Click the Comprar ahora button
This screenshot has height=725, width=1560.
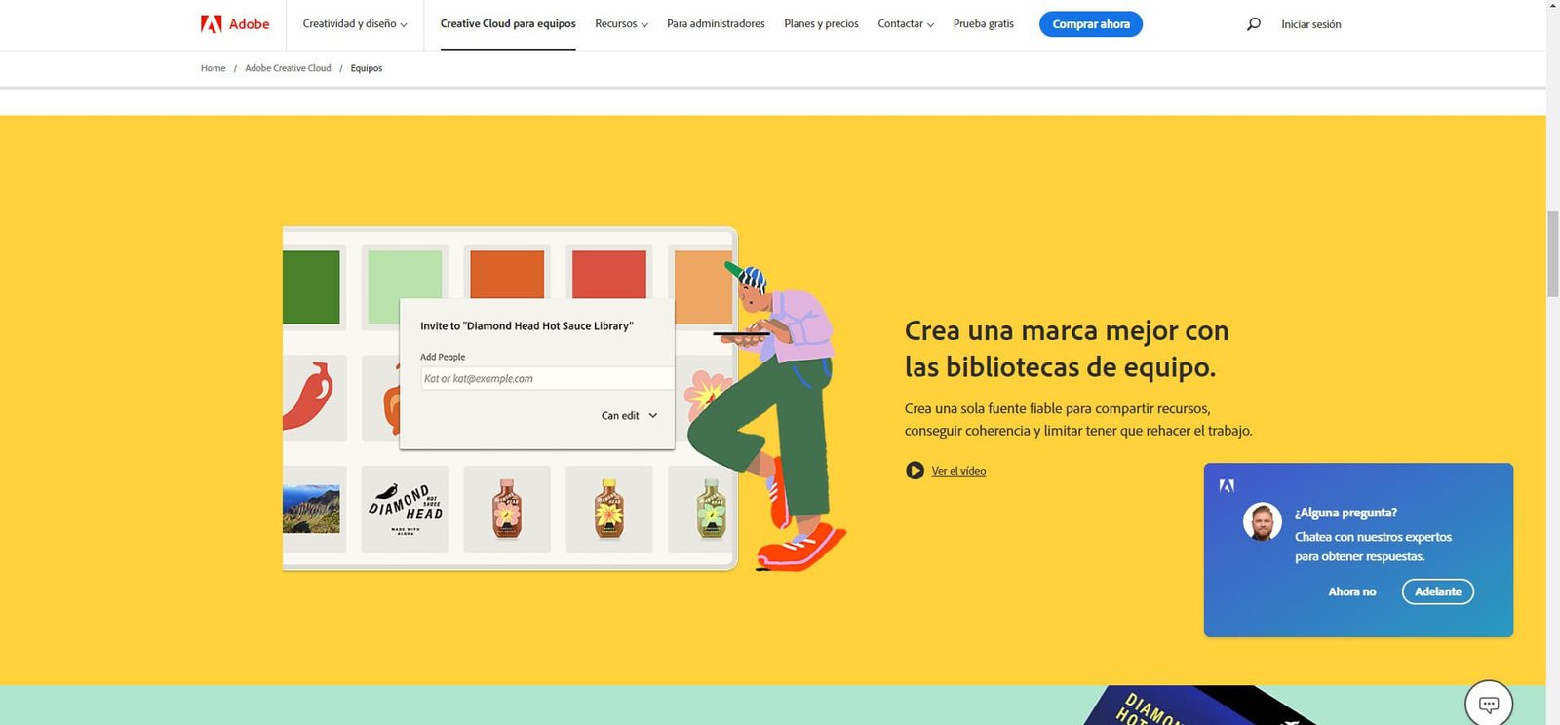(1090, 24)
